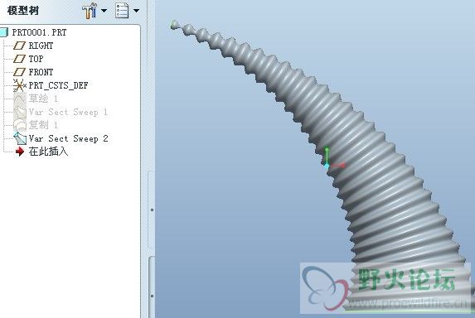Click the FRONT datum plane icon
This screenshot has height=318, width=475.
20,72
